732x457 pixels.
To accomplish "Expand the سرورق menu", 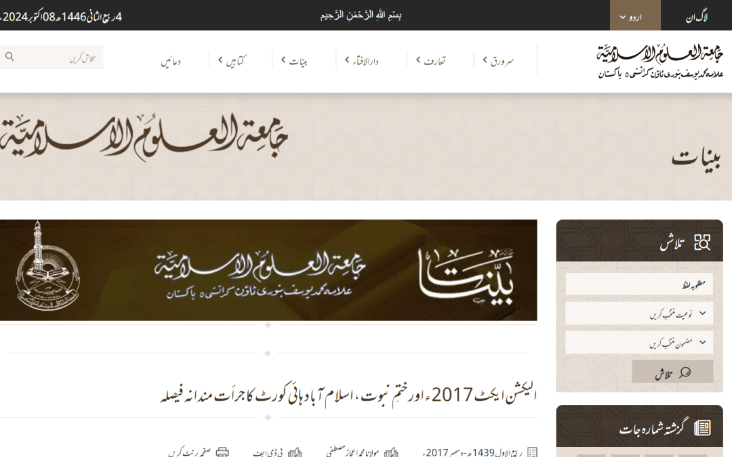I will click(498, 60).
